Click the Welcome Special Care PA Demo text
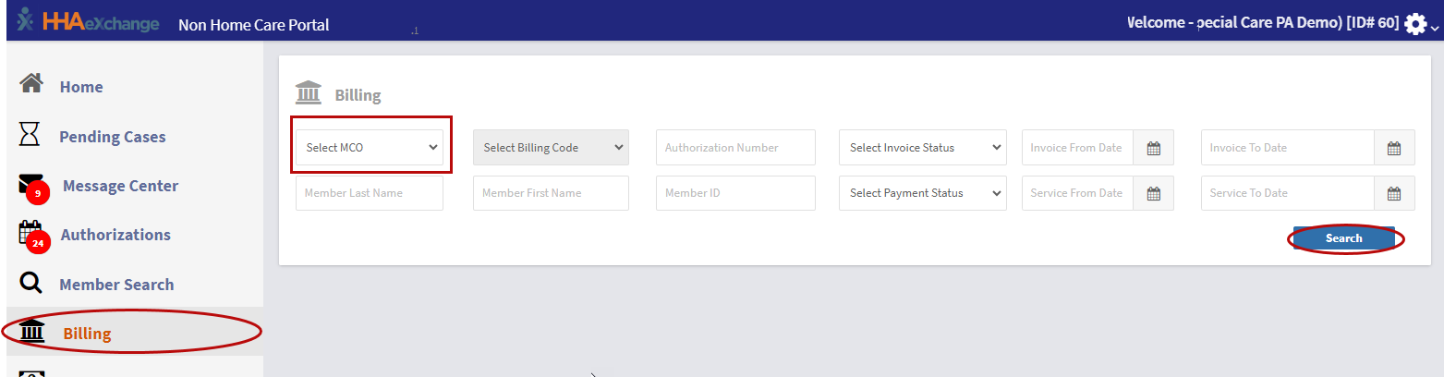The image size is (1444, 377). [1263, 22]
